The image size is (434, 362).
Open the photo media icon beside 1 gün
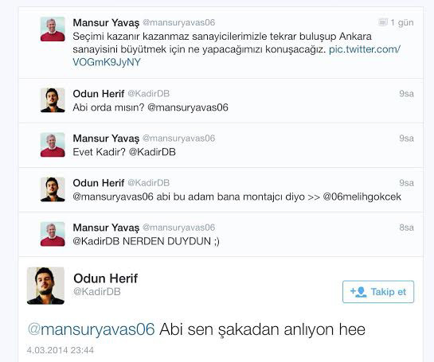coord(383,22)
